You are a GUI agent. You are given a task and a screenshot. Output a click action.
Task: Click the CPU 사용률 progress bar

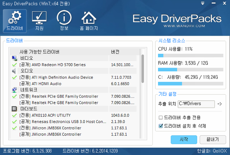(x=191, y=56)
